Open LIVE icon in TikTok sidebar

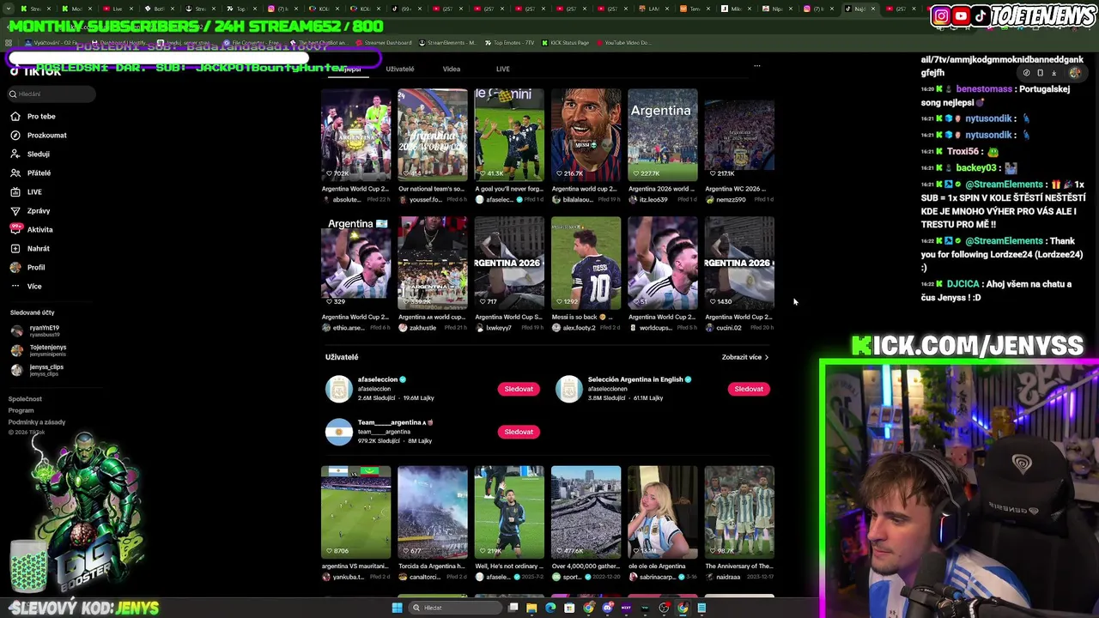click(15, 191)
